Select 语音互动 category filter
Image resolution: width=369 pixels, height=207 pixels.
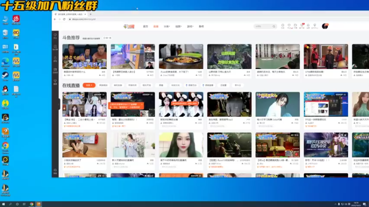191,85
